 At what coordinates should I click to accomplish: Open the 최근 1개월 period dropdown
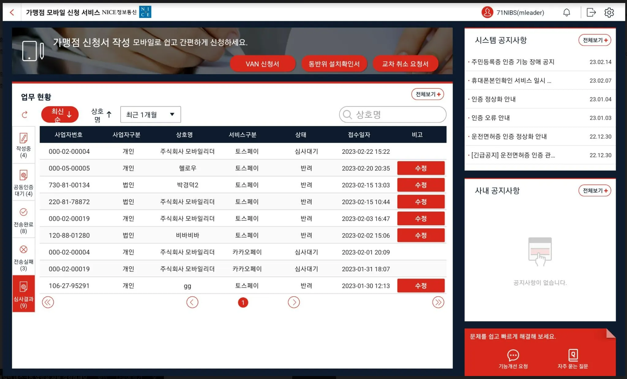150,115
